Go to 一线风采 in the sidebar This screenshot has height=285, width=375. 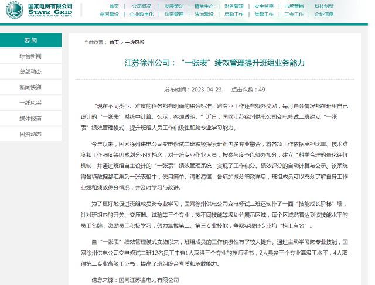pos(30,103)
